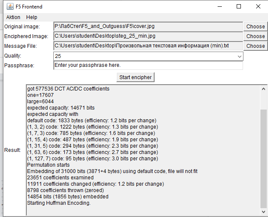
Task: Click the result pane scrollbar thumb
Action: tap(263, 159)
